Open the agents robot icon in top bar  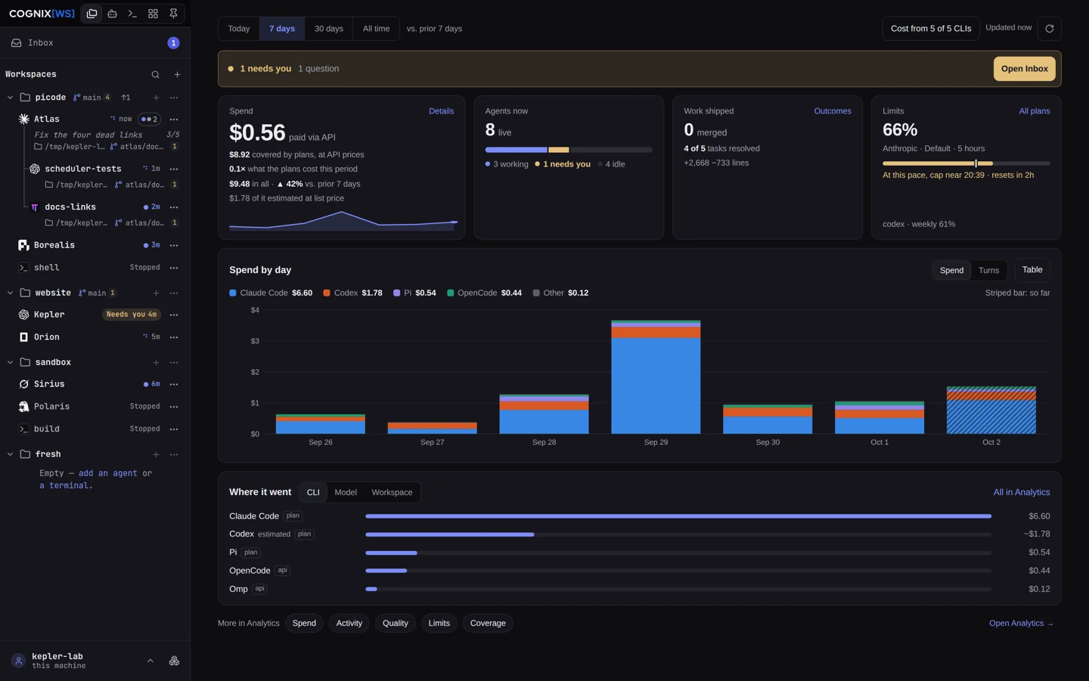pyautogui.click(x=112, y=14)
